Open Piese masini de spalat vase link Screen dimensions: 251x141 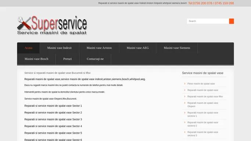pyautogui.click(x=201, y=84)
